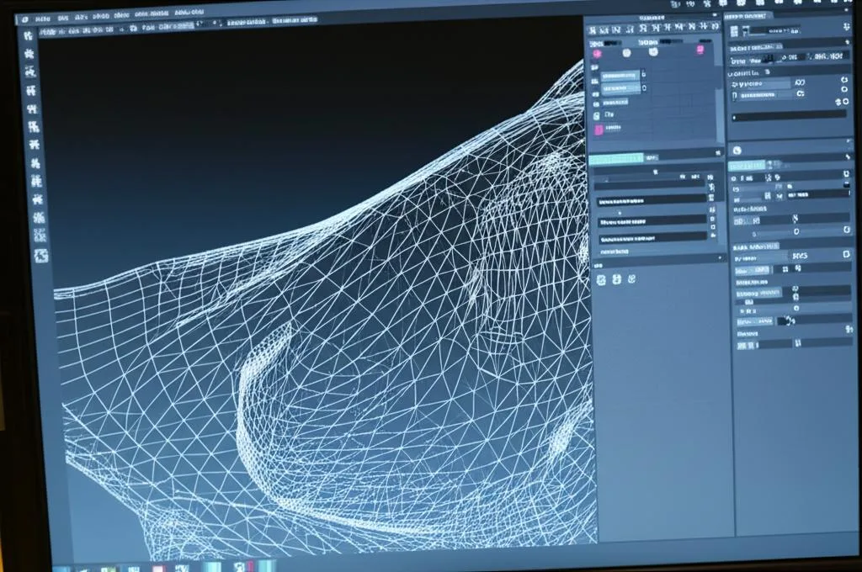
Task: Open the tab heading the right panel
Action: (748, 16)
